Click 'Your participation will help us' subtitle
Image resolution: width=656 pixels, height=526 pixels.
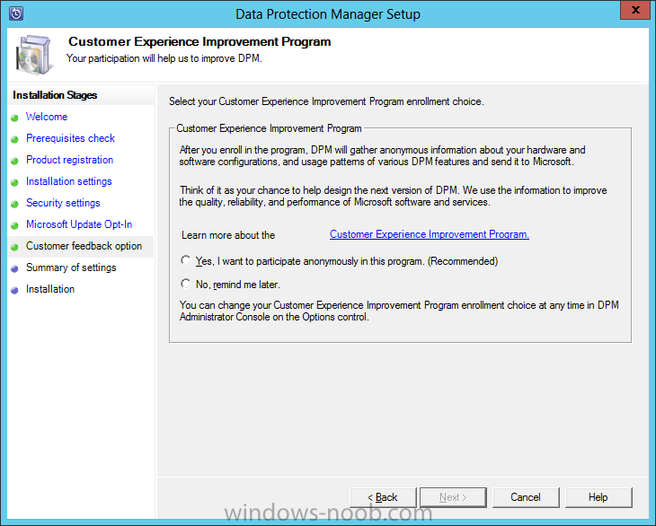pos(164,58)
